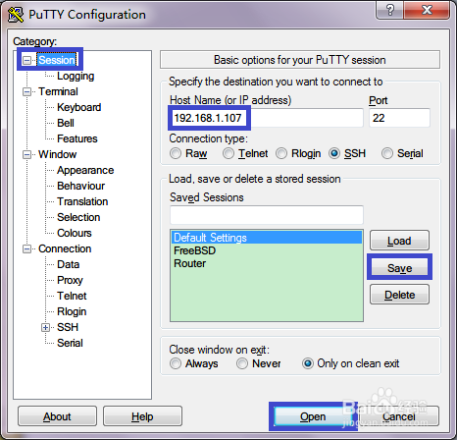
Task: Close the PuTTY Configuration window
Action: click(427, 10)
